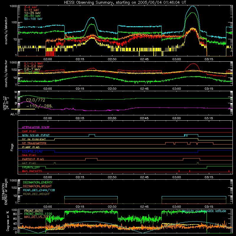The width and height of the screenshot is (236, 236).
Task: Click the 03:00 tick label under Flags plot
Action: click(x=176, y=177)
